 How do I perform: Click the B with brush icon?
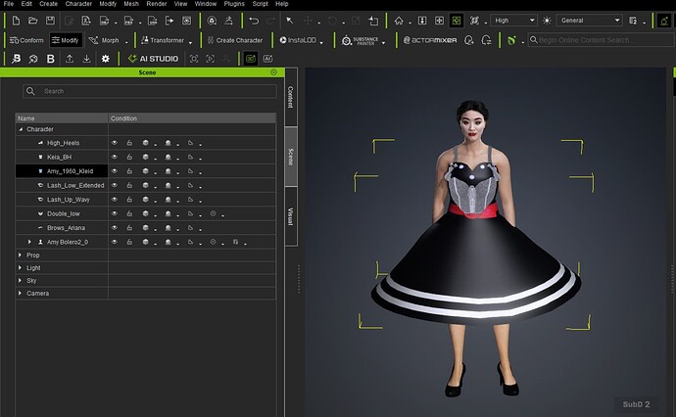point(16,59)
